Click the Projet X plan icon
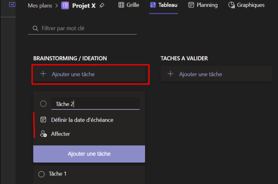This screenshot has height=184, width=278. pyautogui.click(x=65, y=5)
